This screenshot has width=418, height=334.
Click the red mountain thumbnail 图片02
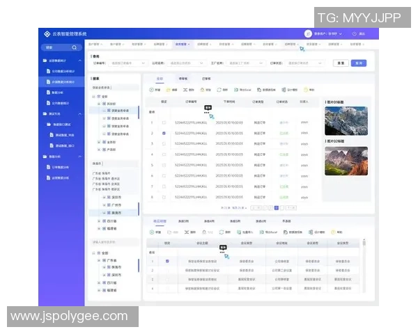[x=346, y=161]
